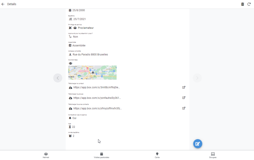Screen dimensions: 254x160
Task: Open the app.box.com group download link
Action: 97,98
